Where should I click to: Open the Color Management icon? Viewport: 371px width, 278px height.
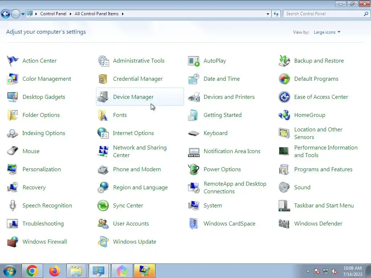(12, 79)
